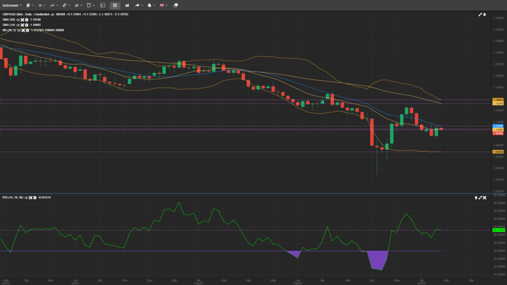Click the trash delete drawings icon
Viewport: 507px width, 285px height.
90,5
